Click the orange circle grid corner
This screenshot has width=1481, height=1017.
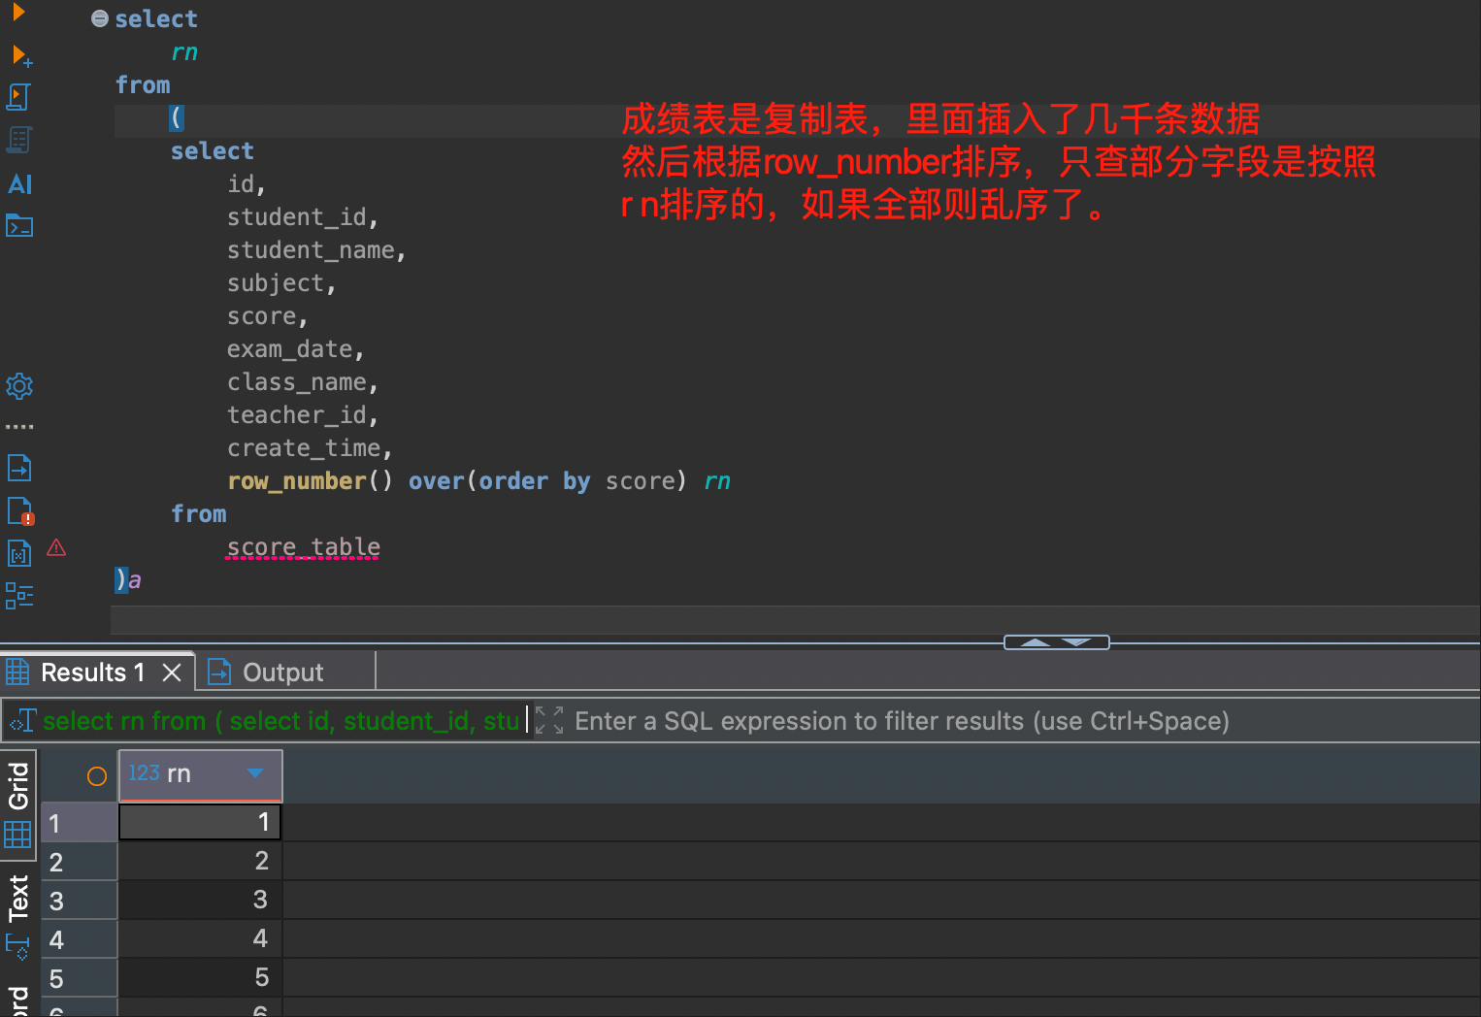pyautogui.click(x=96, y=776)
